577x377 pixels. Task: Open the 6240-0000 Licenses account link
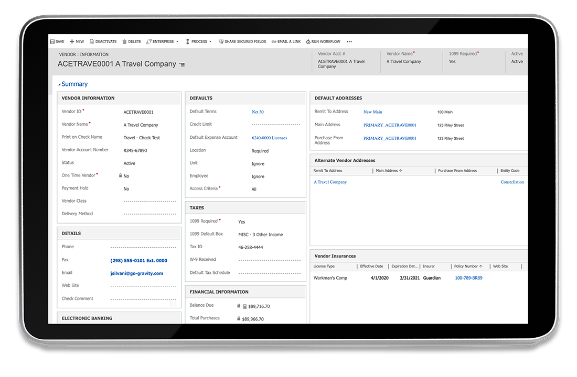(x=270, y=138)
